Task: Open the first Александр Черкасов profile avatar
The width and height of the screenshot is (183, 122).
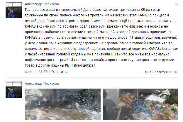Action: click(x=13, y=10)
